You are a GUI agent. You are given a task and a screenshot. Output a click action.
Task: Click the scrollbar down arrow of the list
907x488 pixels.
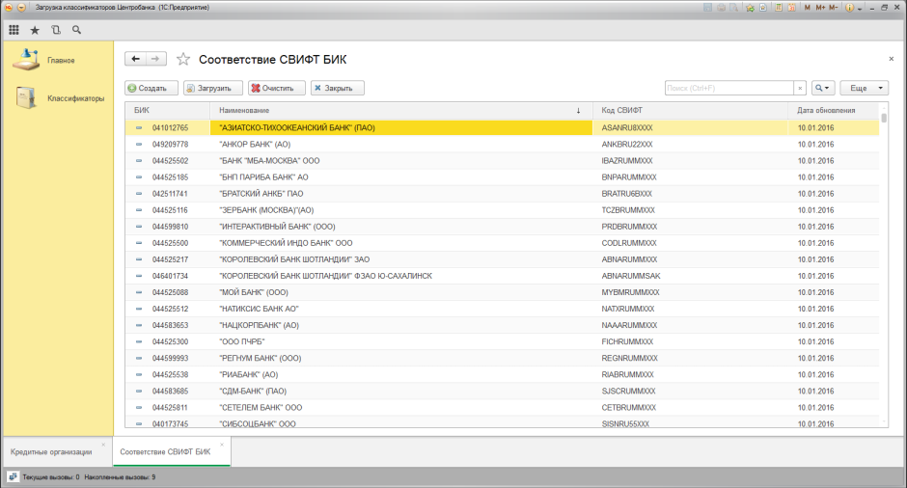tap(884, 422)
